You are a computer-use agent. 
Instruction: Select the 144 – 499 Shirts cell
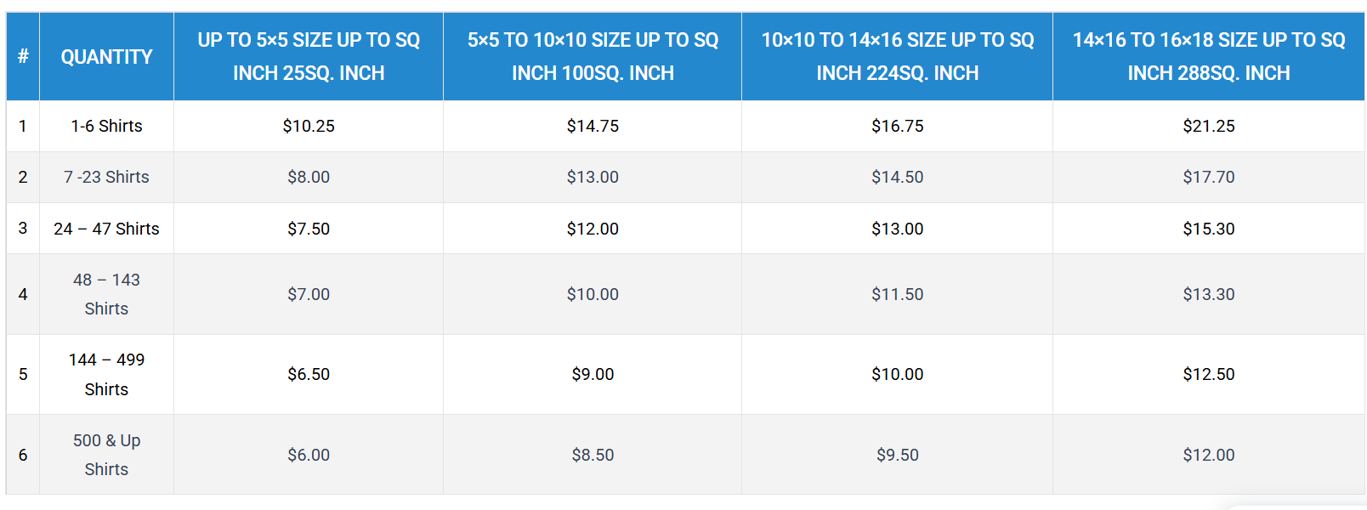(x=106, y=374)
